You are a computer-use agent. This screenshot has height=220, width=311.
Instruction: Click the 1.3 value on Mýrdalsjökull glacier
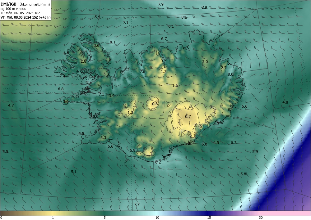click(x=150, y=154)
